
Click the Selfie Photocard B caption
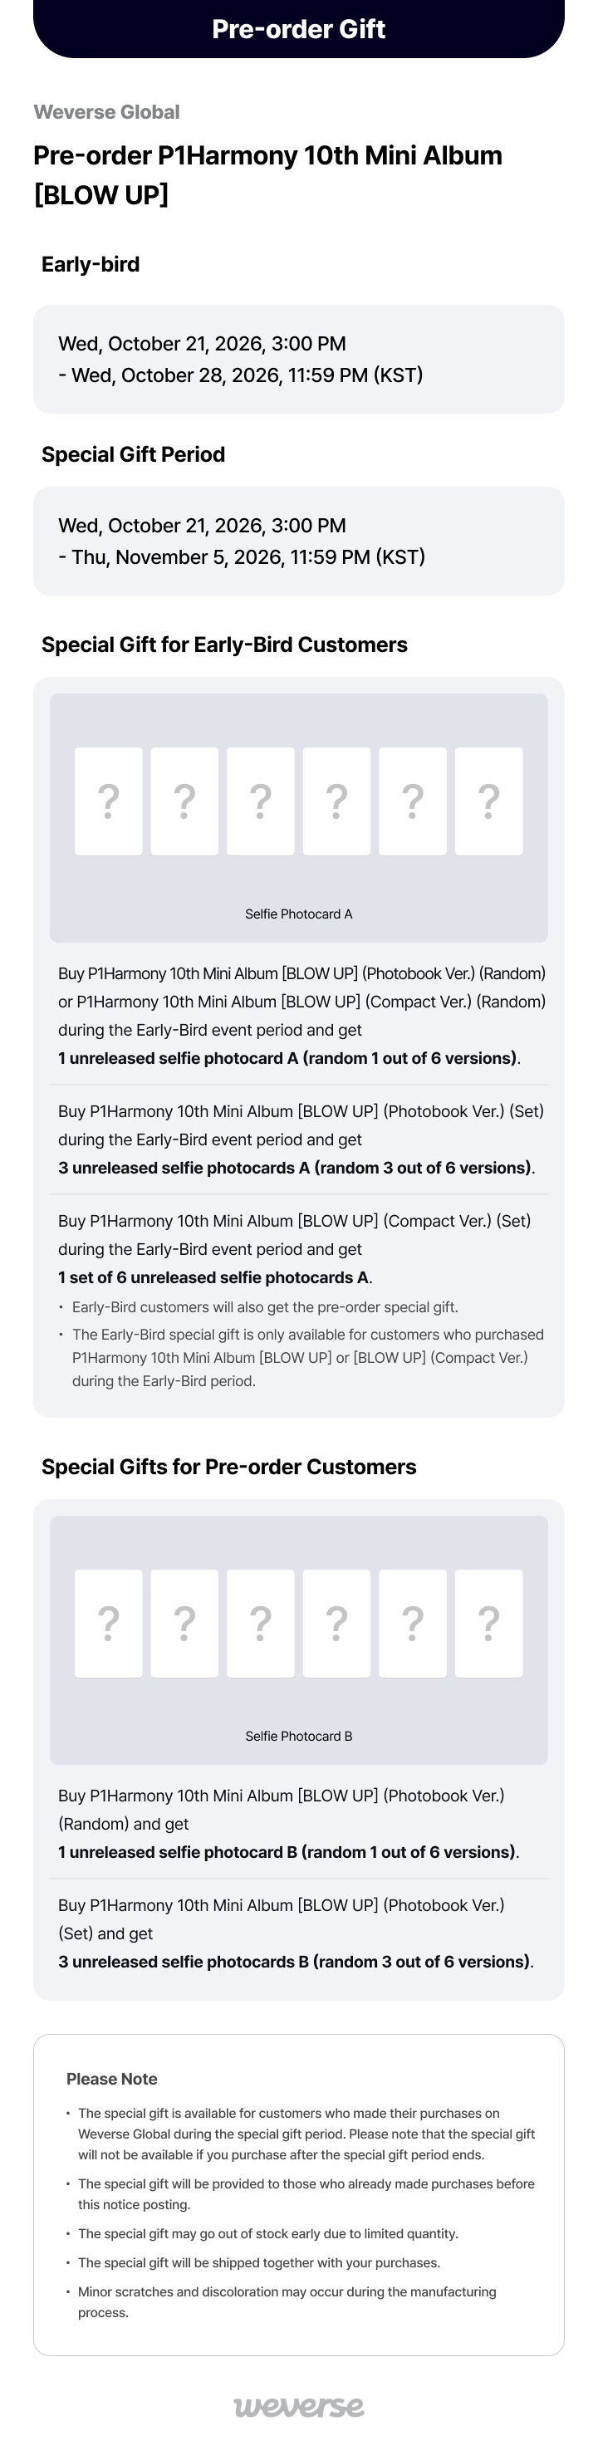(298, 1736)
